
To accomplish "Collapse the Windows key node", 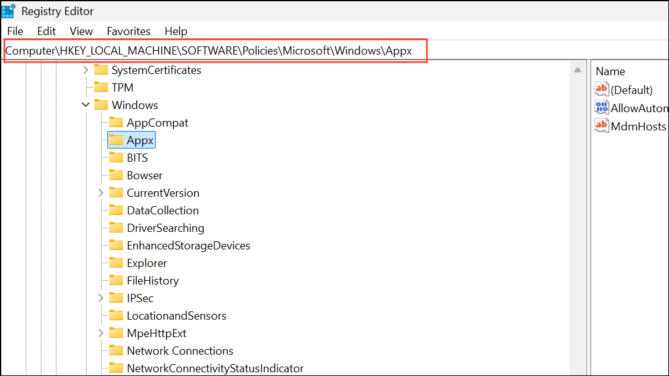I will (x=86, y=105).
